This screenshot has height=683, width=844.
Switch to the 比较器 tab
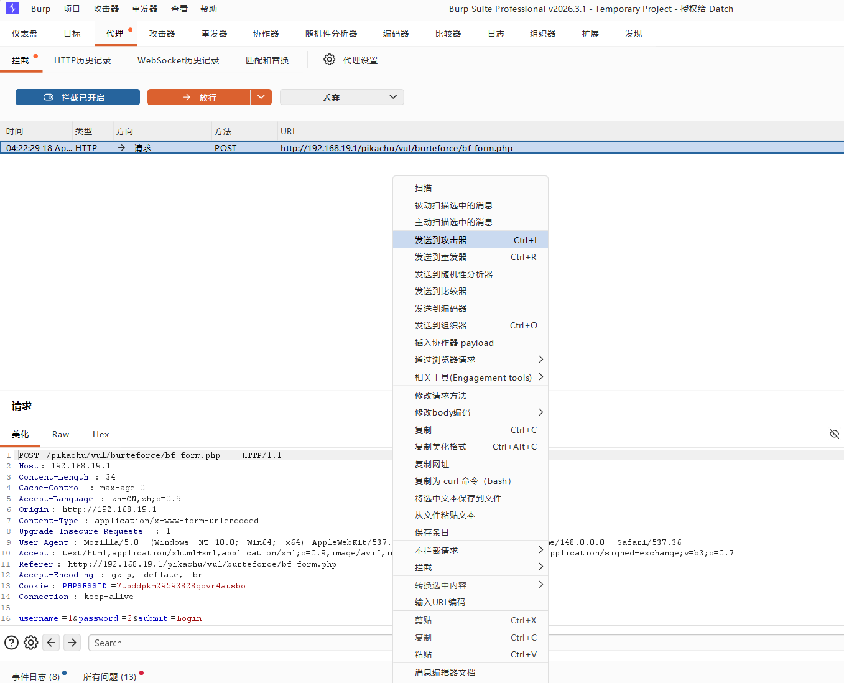448,34
